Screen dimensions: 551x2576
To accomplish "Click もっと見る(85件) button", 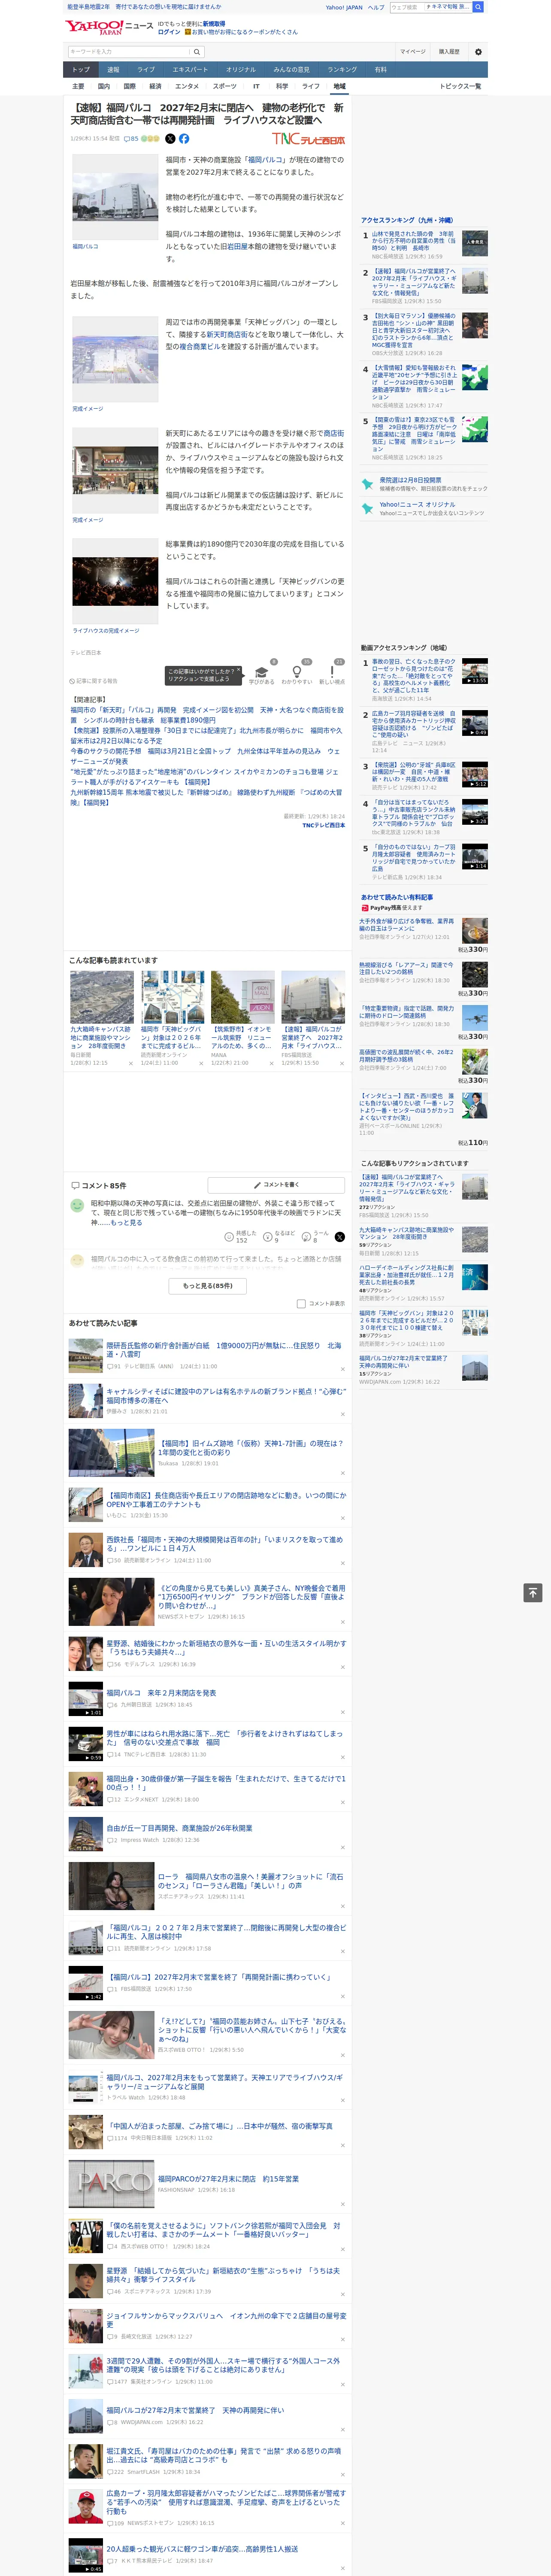I will (208, 1286).
